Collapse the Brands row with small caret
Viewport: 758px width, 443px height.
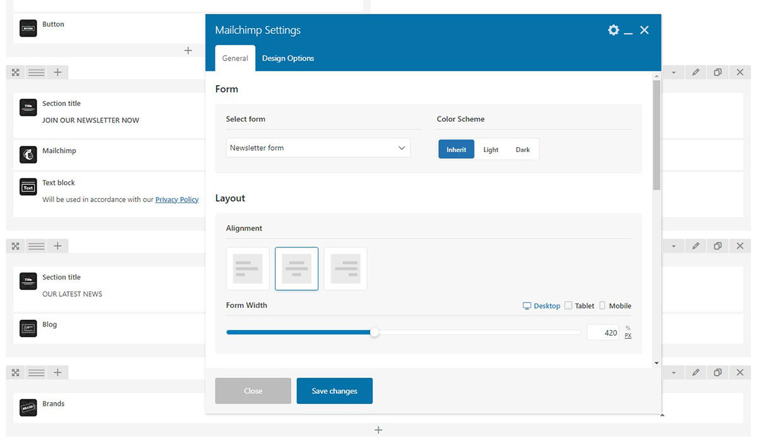(x=662, y=415)
